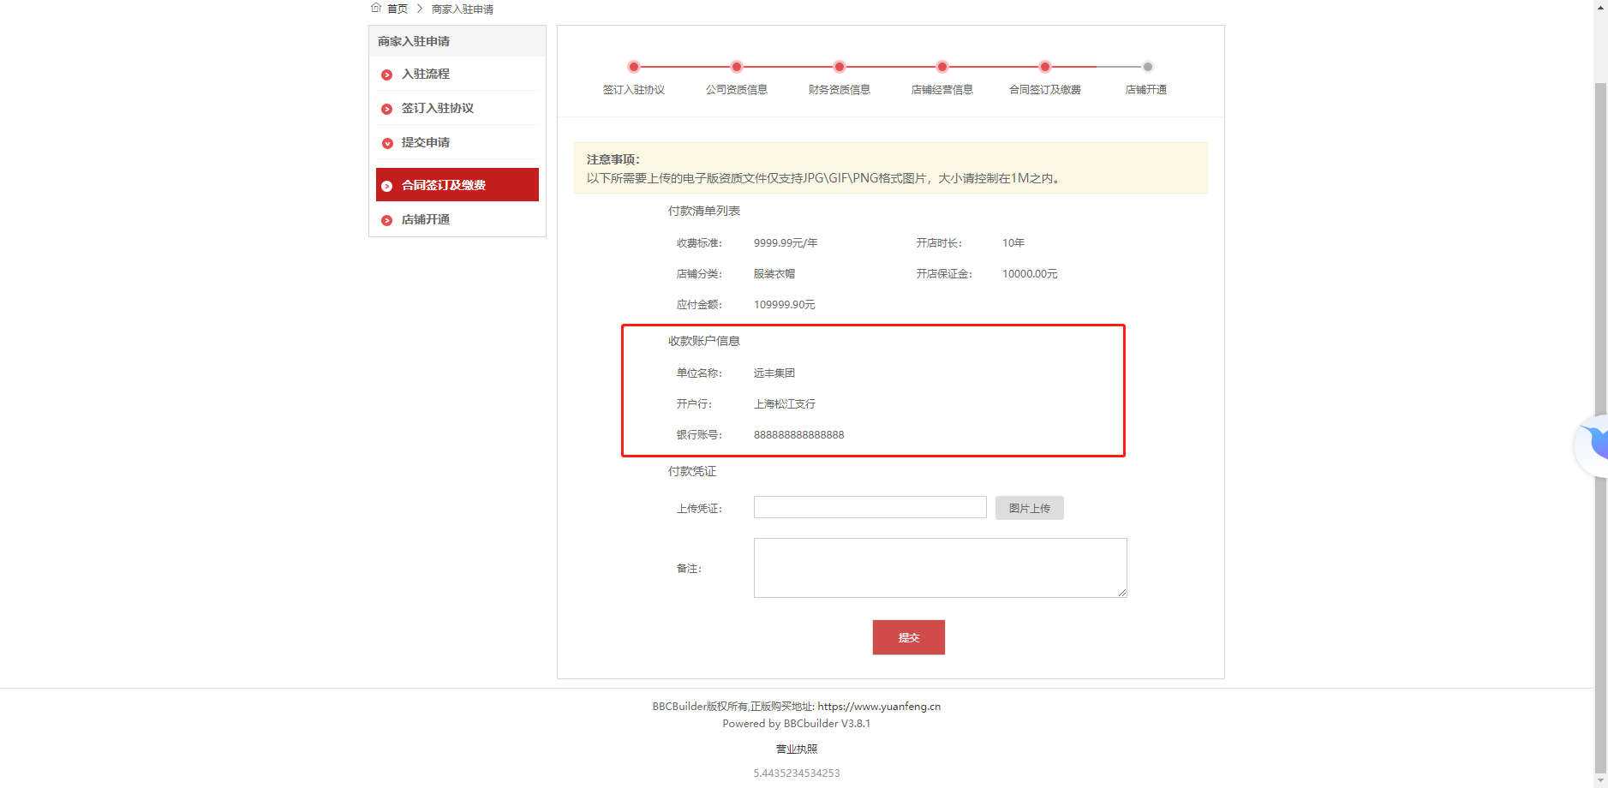Click footer number 5.4435234534253

[797, 773]
